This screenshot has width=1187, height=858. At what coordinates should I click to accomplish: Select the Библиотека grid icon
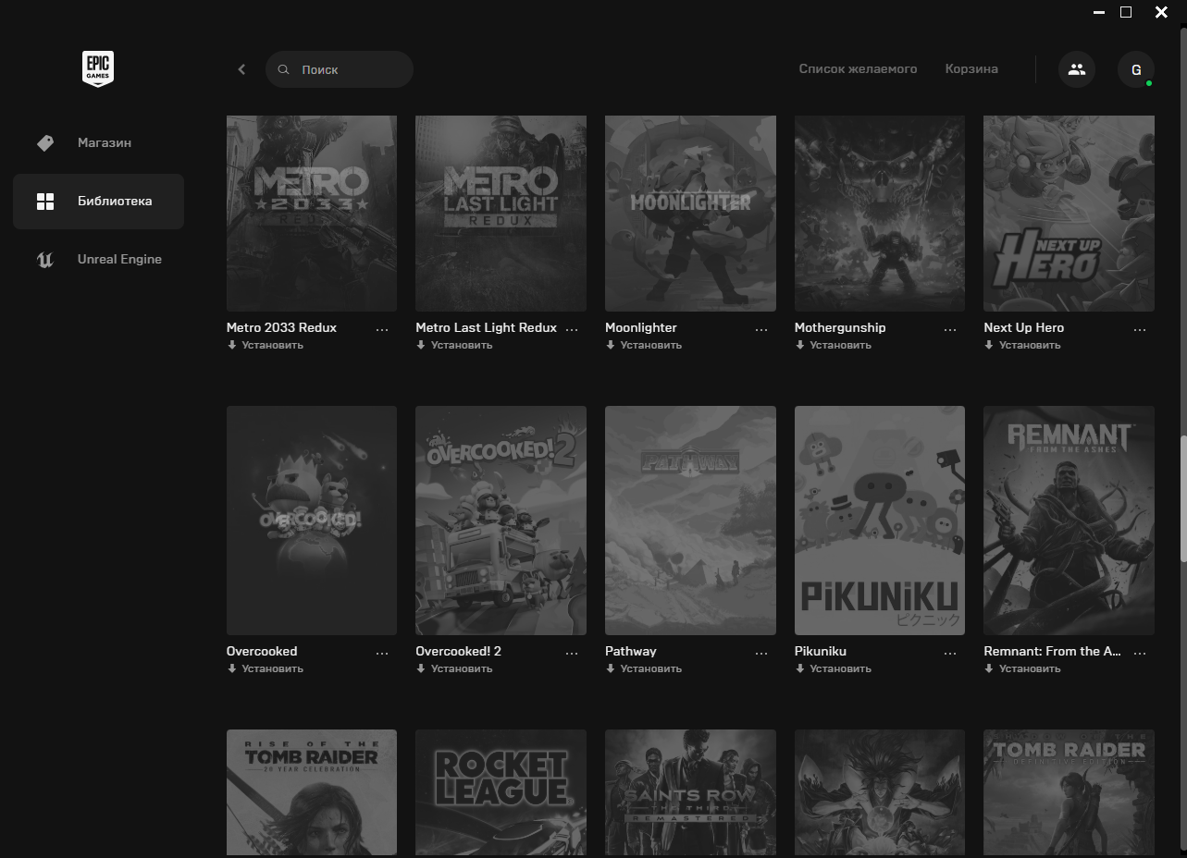(44, 202)
